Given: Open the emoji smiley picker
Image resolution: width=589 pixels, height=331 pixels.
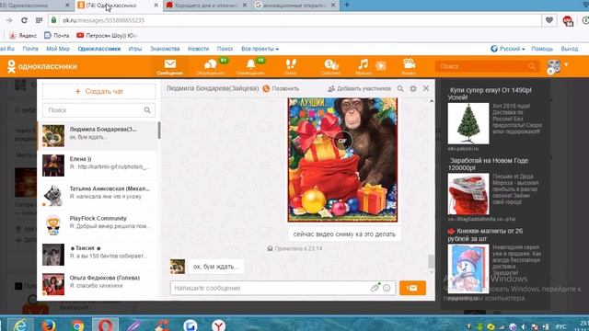Looking at the screenshot, I should [387, 288].
